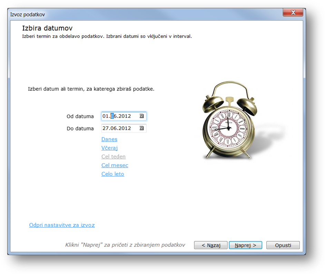Choose the Celo leto link
This screenshot has width=325, height=274.
[112, 174]
